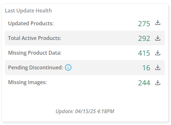171x125 pixels.
Task: Select the Pending Discontinued label
Action: click(x=36, y=67)
